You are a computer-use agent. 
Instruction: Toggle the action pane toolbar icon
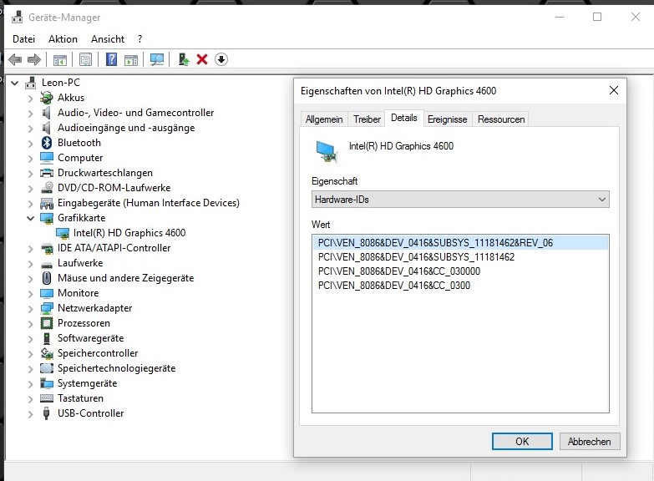131,59
